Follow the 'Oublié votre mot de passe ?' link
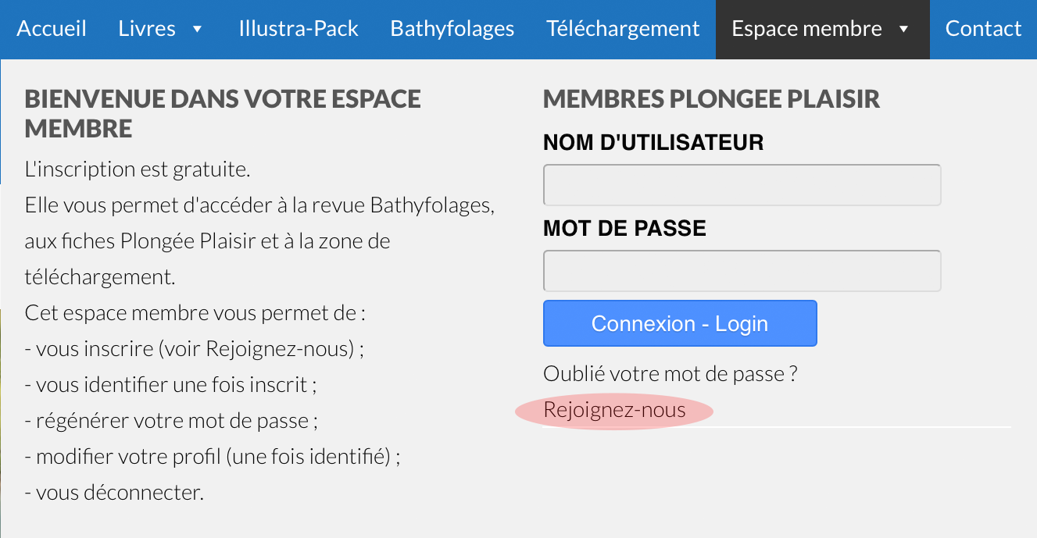The height and width of the screenshot is (538, 1037). point(670,373)
